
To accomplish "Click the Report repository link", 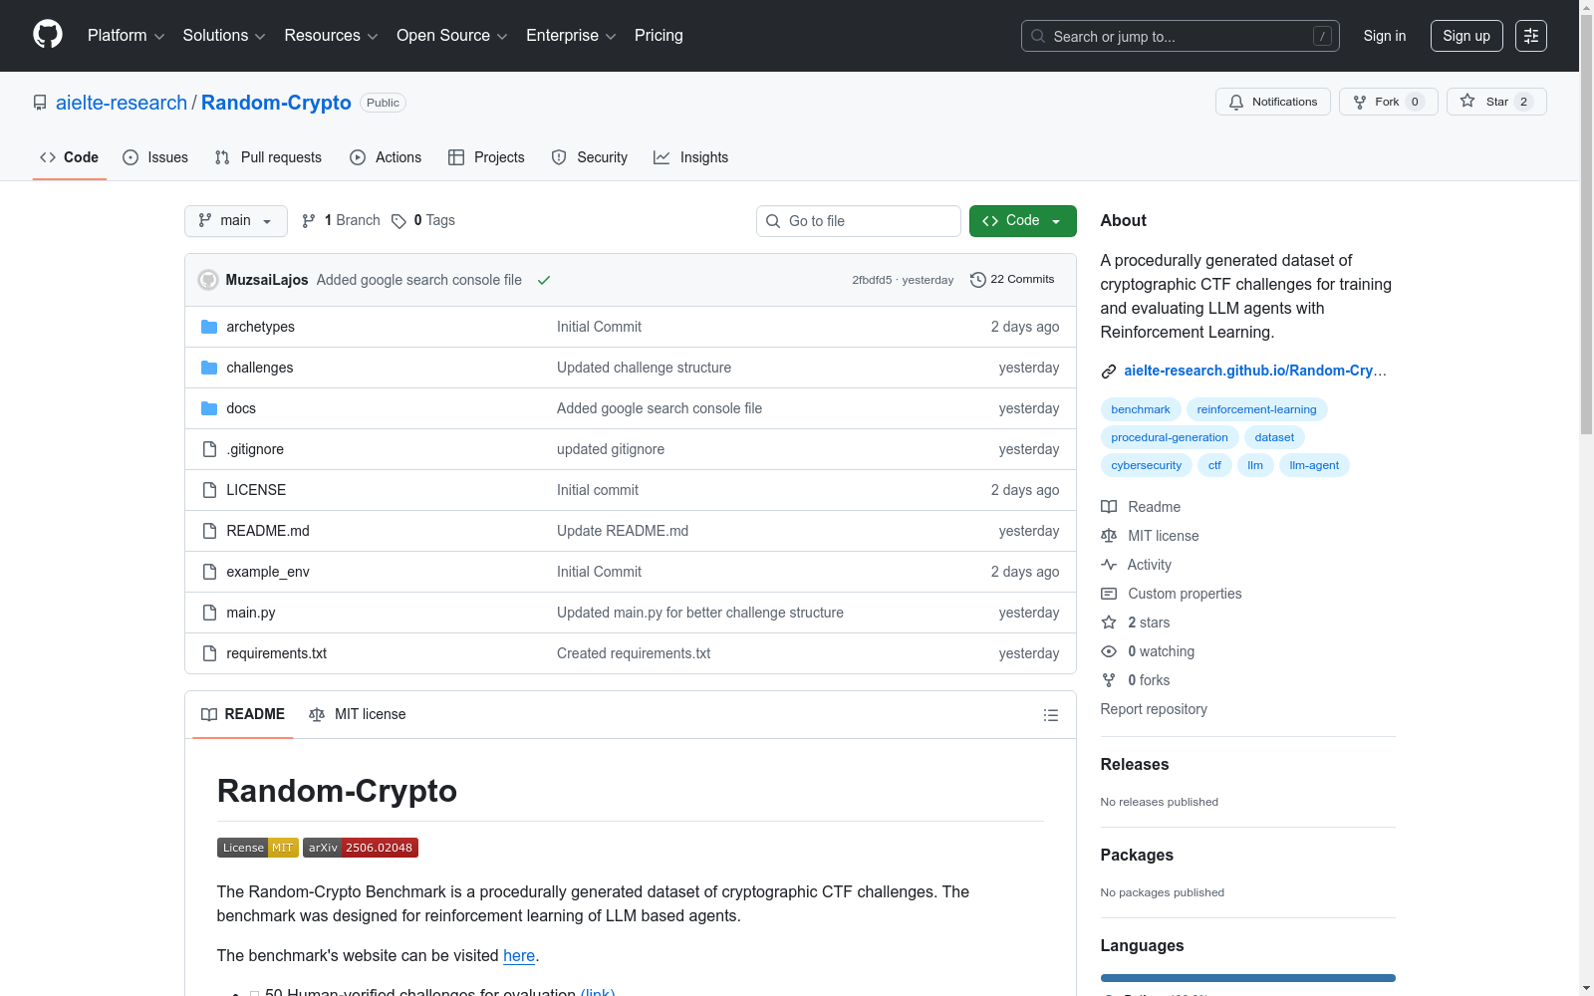I will click(x=1154, y=709).
